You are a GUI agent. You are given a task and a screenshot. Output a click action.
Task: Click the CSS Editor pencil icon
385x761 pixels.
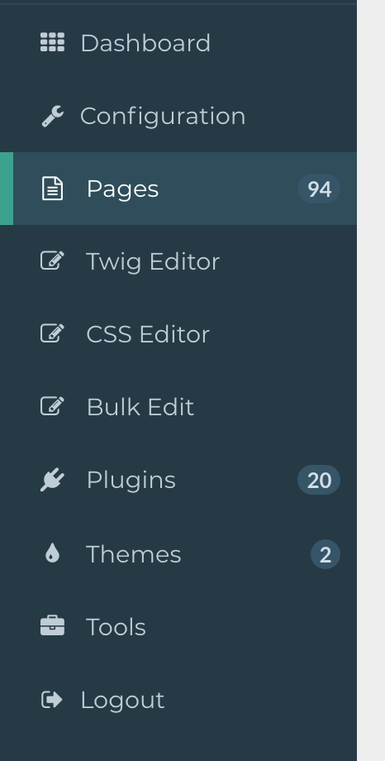click(x=52, y=333)
